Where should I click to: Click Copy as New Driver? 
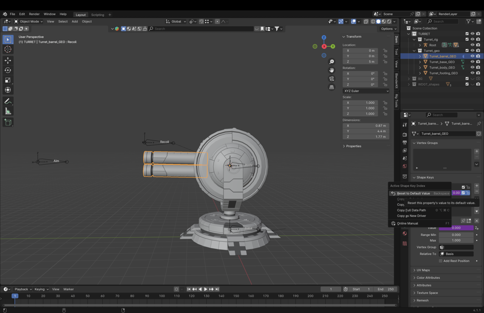pos(411,216)
